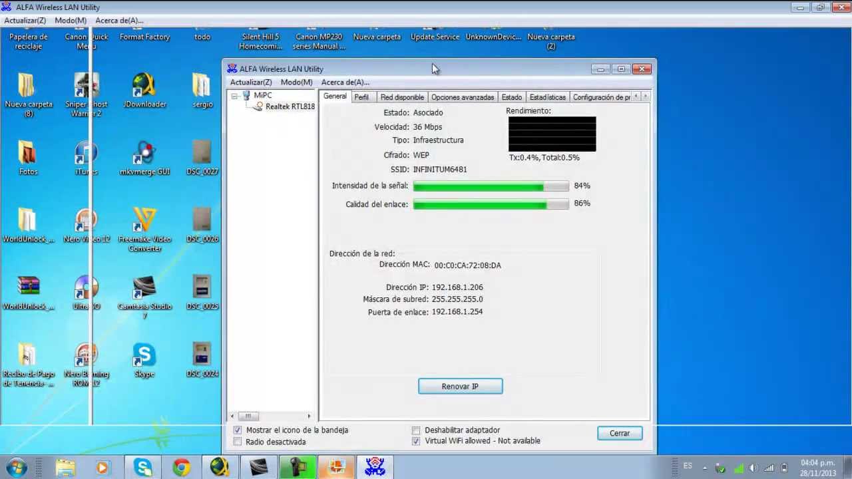Viewport: 852px width, 479px height.
Task: Open the DSC_0024 file icon
Action: pyautogui.click(x=202, y=359)
